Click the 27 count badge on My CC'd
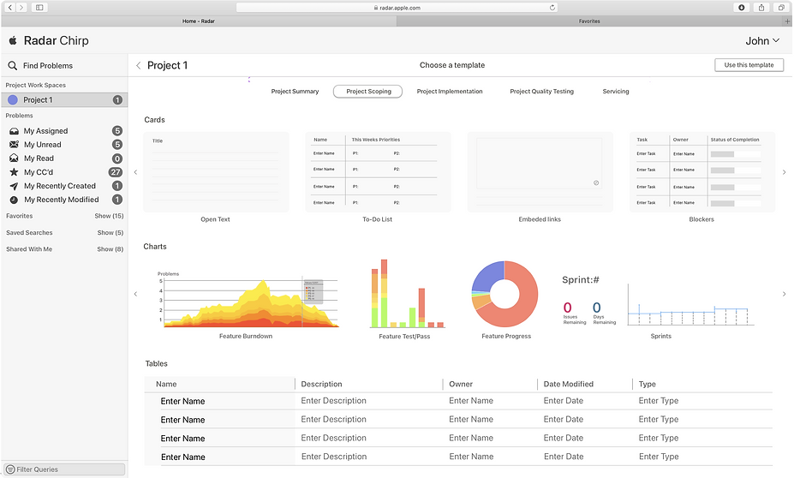Screen dimensions: 794x478 click(x=116, y=172)
